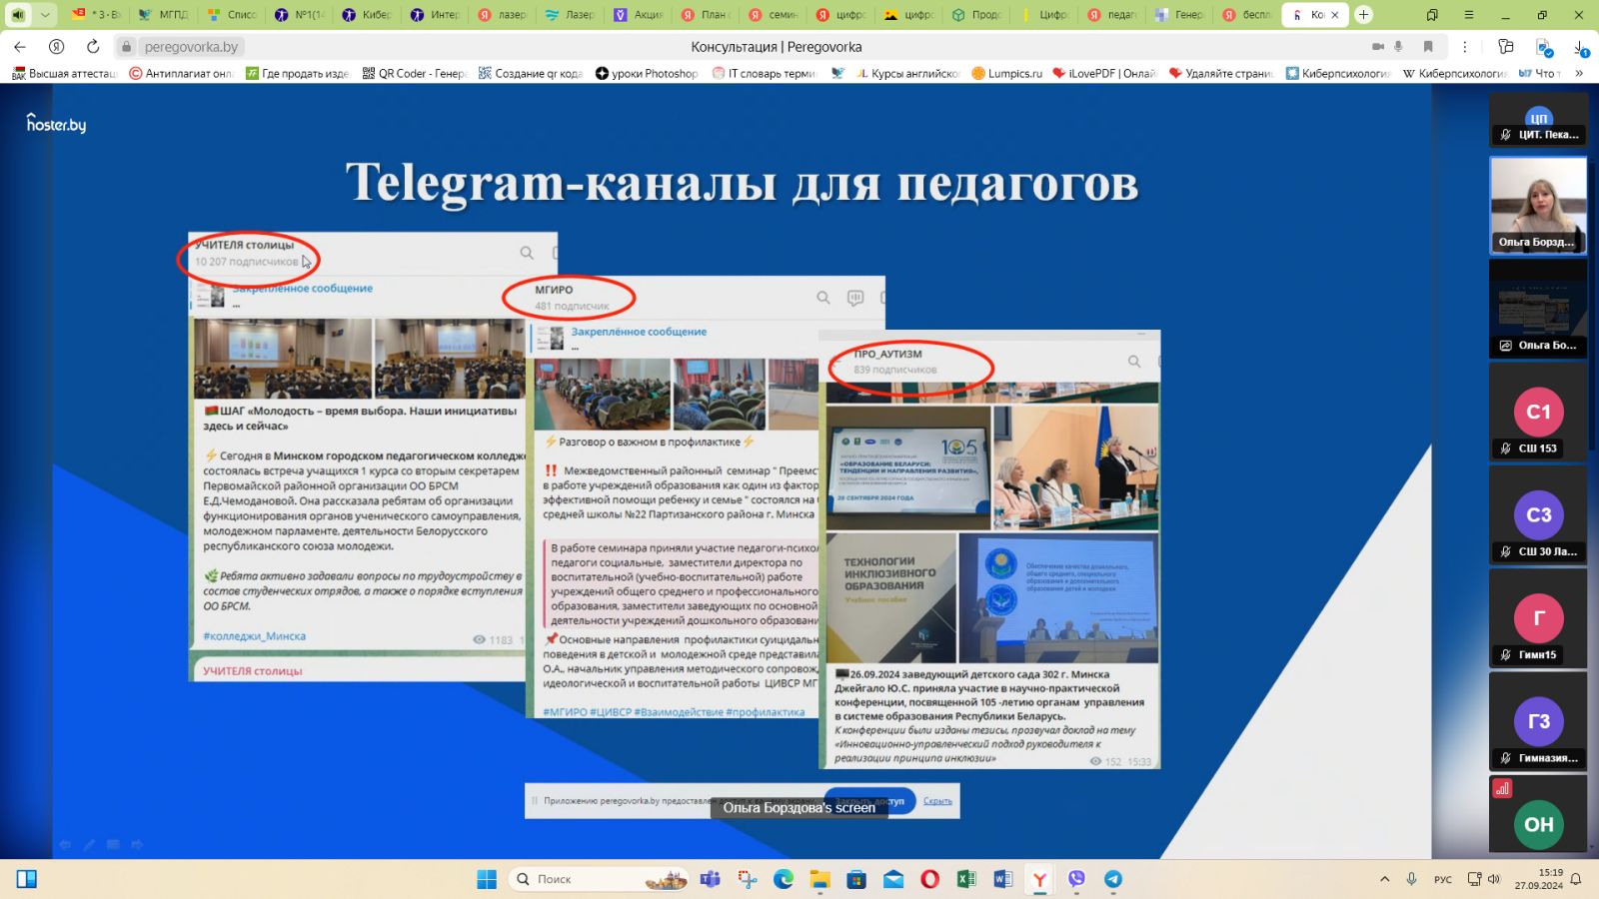Screen dimensions: 1599x899
Task: Click the peregovorka.by address bar
Action: pyautogui.click(x=191, y=47)
